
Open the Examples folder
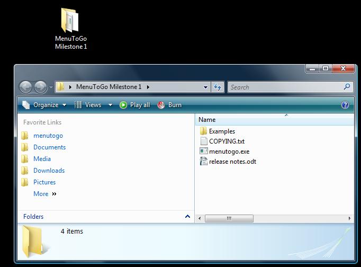(221, 131)
